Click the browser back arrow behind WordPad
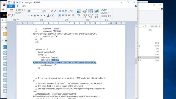The image size is (176, 99). pos(4,9)
